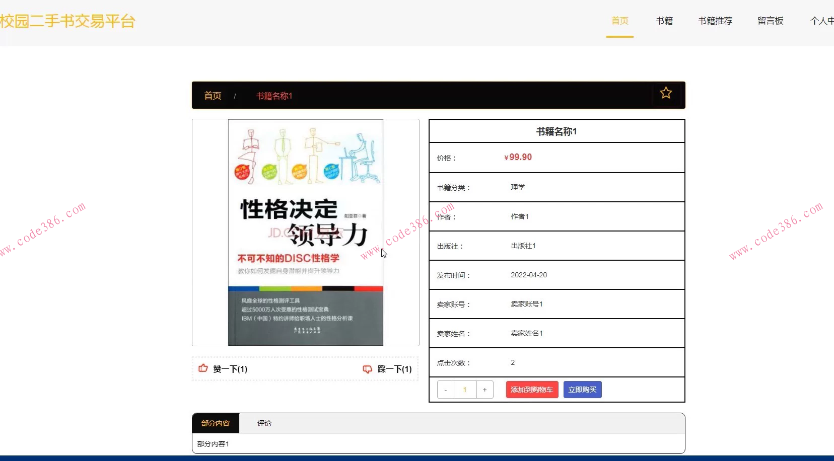Click 首页 in the breadcrumb

point(212,95)
